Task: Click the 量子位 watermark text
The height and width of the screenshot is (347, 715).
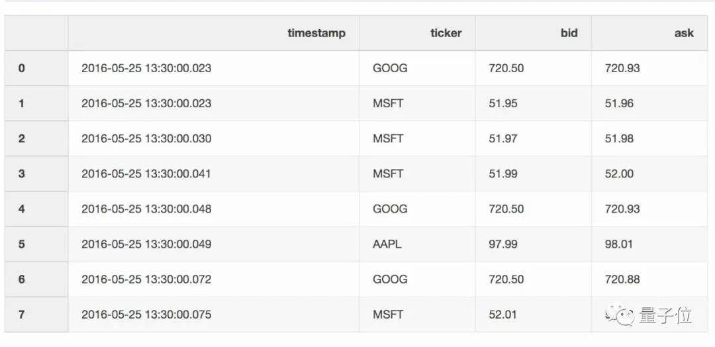Action: click(665, 316)
